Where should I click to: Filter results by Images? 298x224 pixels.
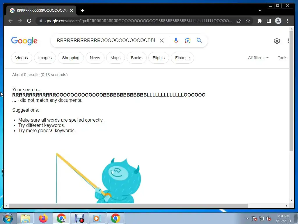click(x=45, y=58)
